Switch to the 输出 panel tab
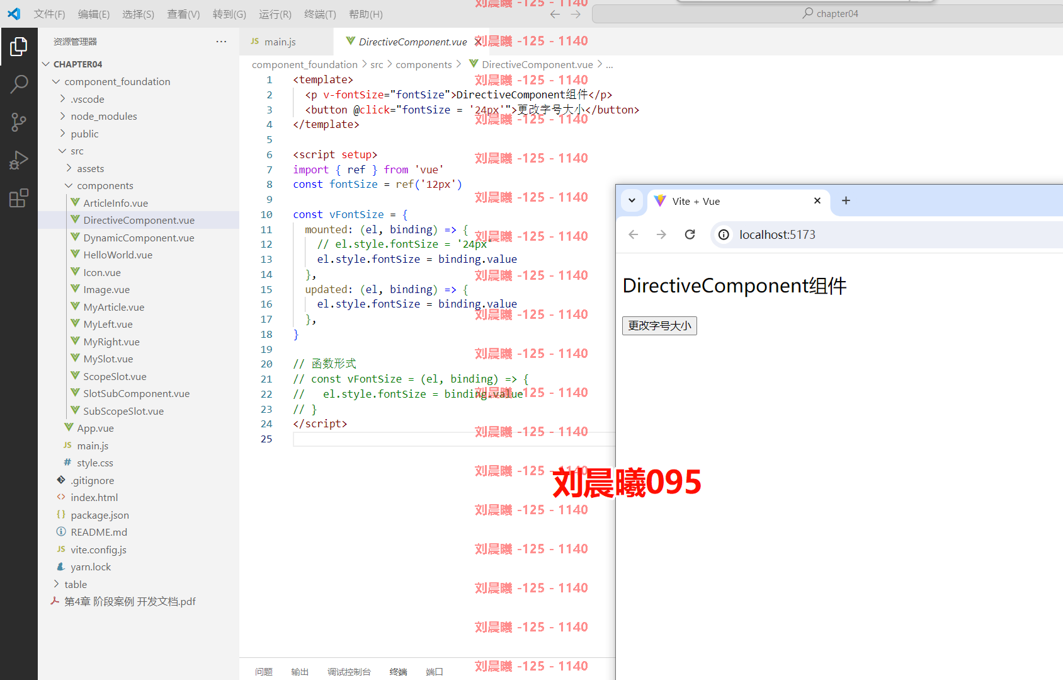 click(x=300, y=672)
